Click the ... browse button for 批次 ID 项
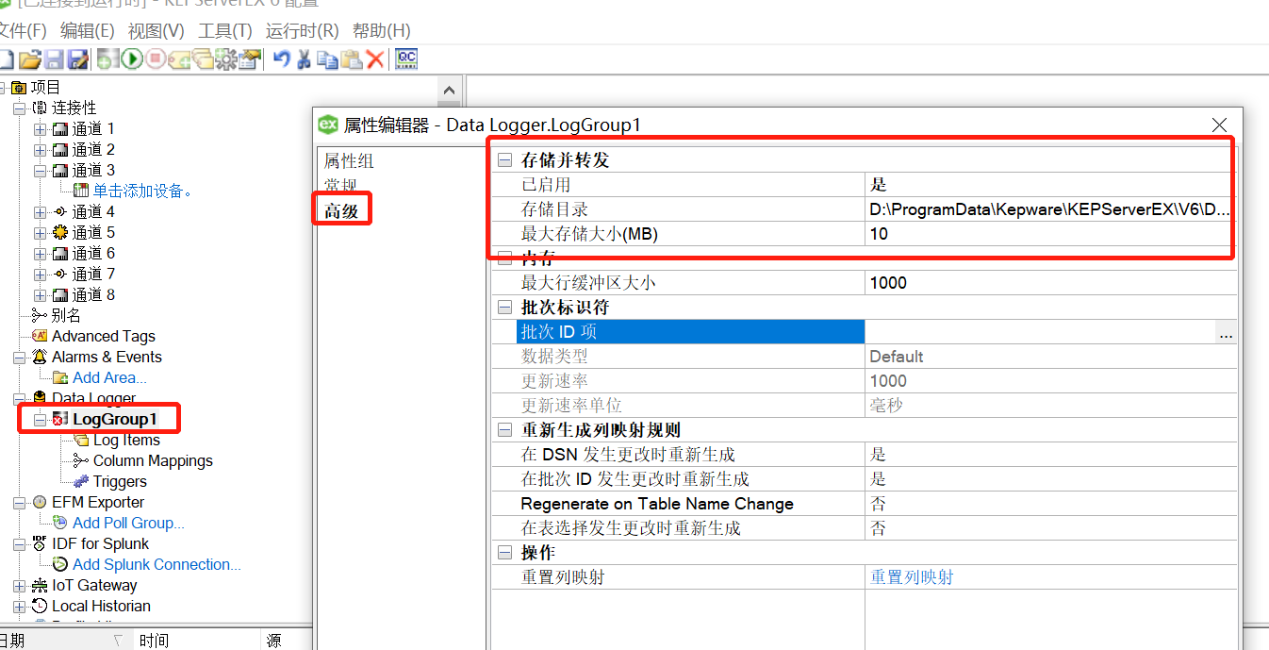 click(x=1226, y=332)
